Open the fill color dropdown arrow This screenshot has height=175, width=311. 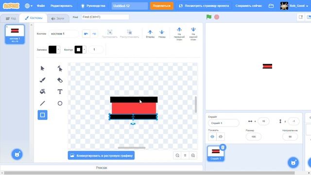[x=58, y=50]
